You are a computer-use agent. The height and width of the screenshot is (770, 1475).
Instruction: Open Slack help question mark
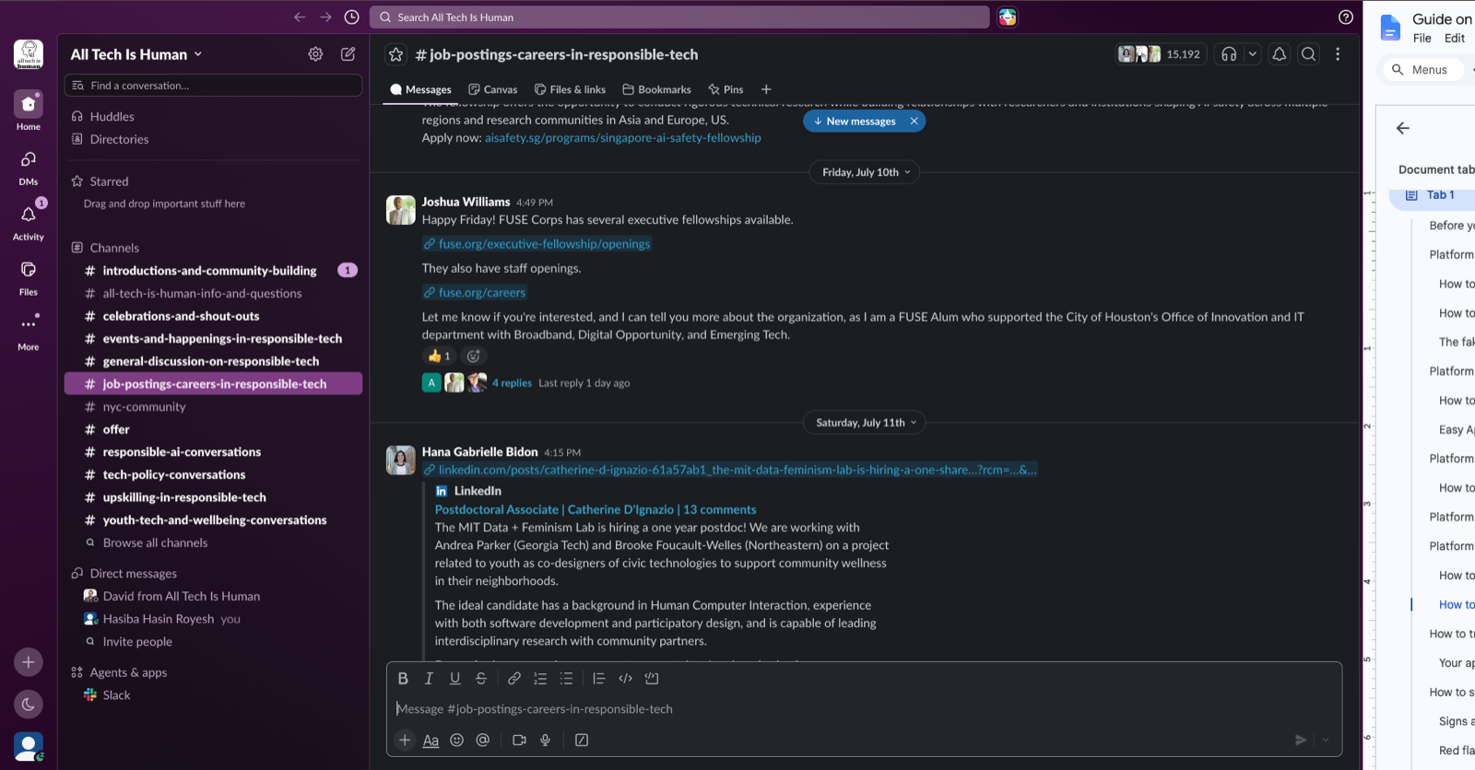[x=1346, y=17]
